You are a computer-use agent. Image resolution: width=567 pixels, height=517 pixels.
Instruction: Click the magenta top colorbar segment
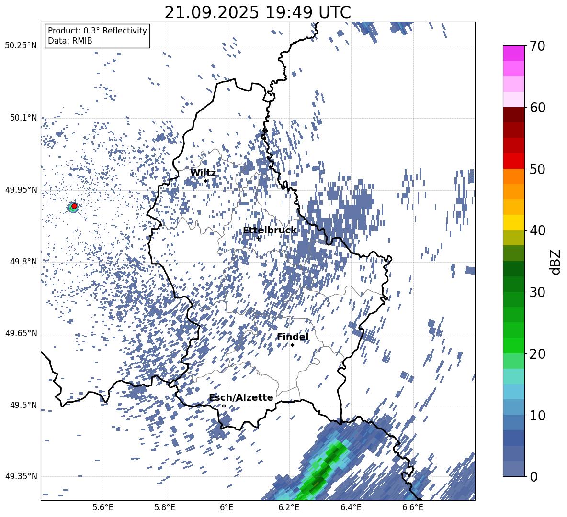[x=513, y=53]
